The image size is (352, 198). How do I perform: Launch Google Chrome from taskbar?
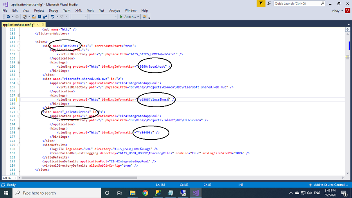145,193
